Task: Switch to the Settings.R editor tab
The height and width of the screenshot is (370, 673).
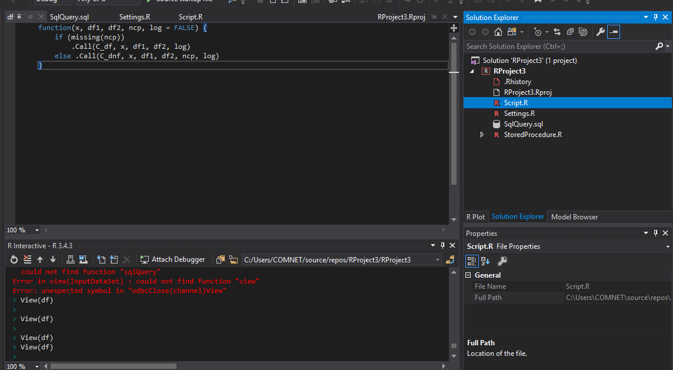Action: [x=135, y=16]
